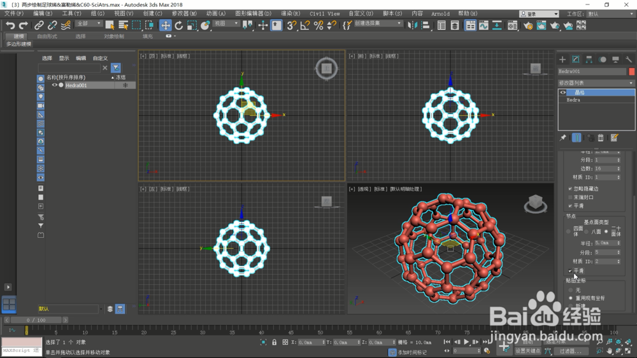Select 无 mapping radio button

coord(570,290)
